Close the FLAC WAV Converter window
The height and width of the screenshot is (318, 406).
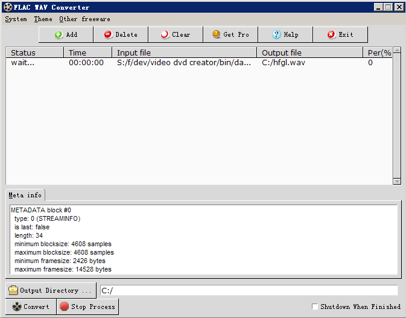tap(399, 7)
